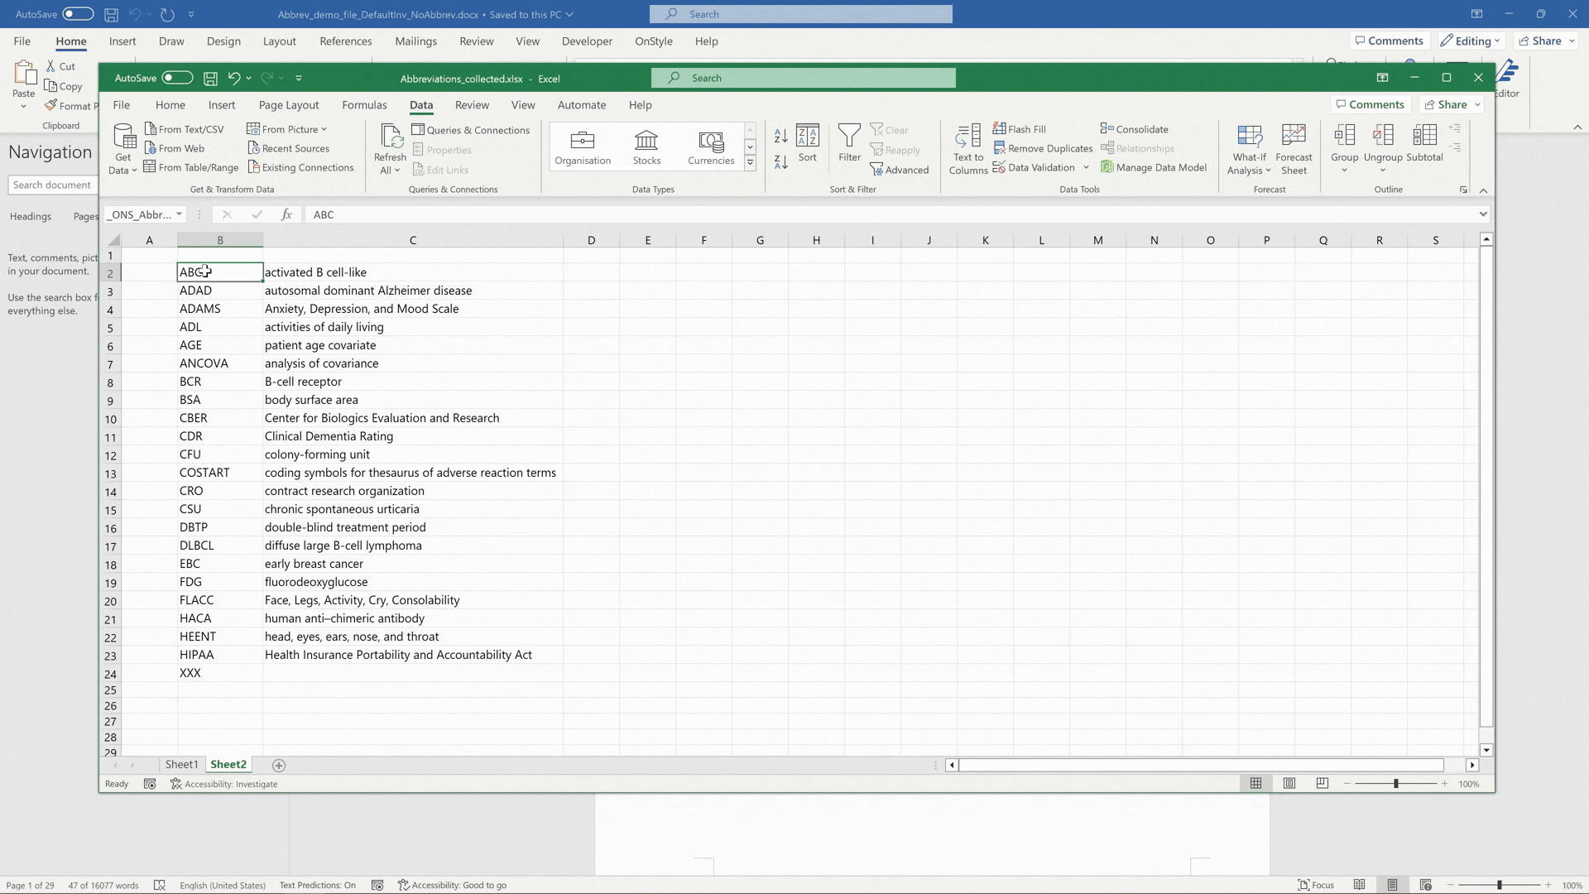Viewport: 1589px width, 894px height.
Task: Click Advanced filter option
Action: (x=900, y=170)
